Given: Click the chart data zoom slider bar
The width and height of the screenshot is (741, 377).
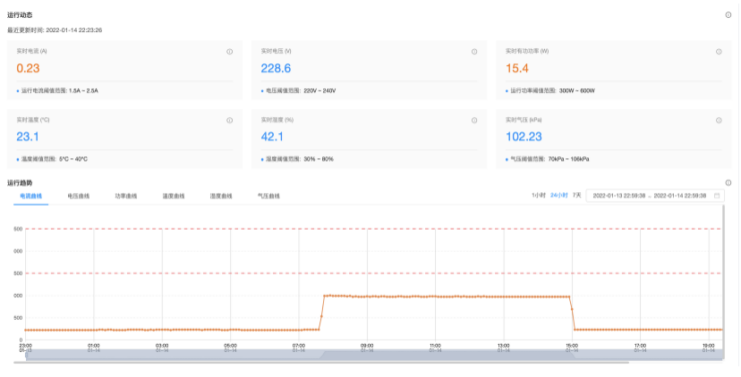Looking at the screenshot, I should pos(374,355).
